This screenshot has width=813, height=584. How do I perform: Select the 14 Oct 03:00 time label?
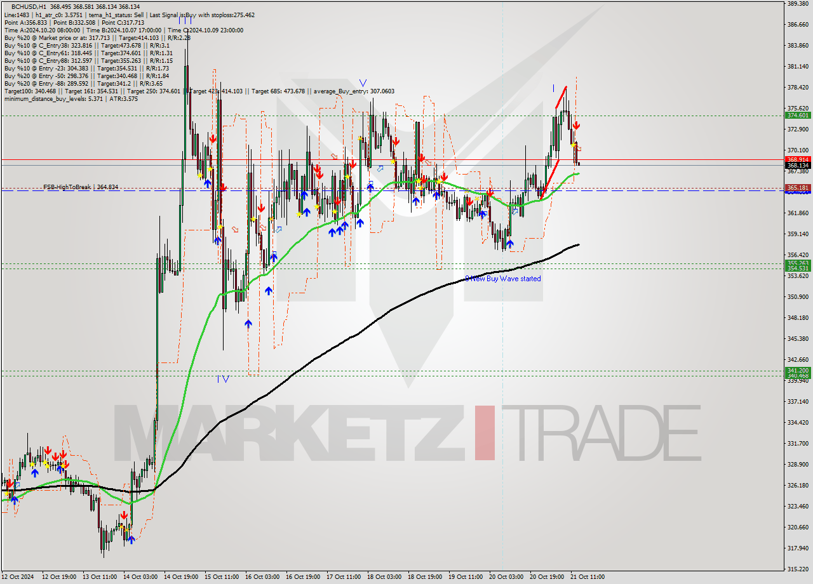(140, 577)
